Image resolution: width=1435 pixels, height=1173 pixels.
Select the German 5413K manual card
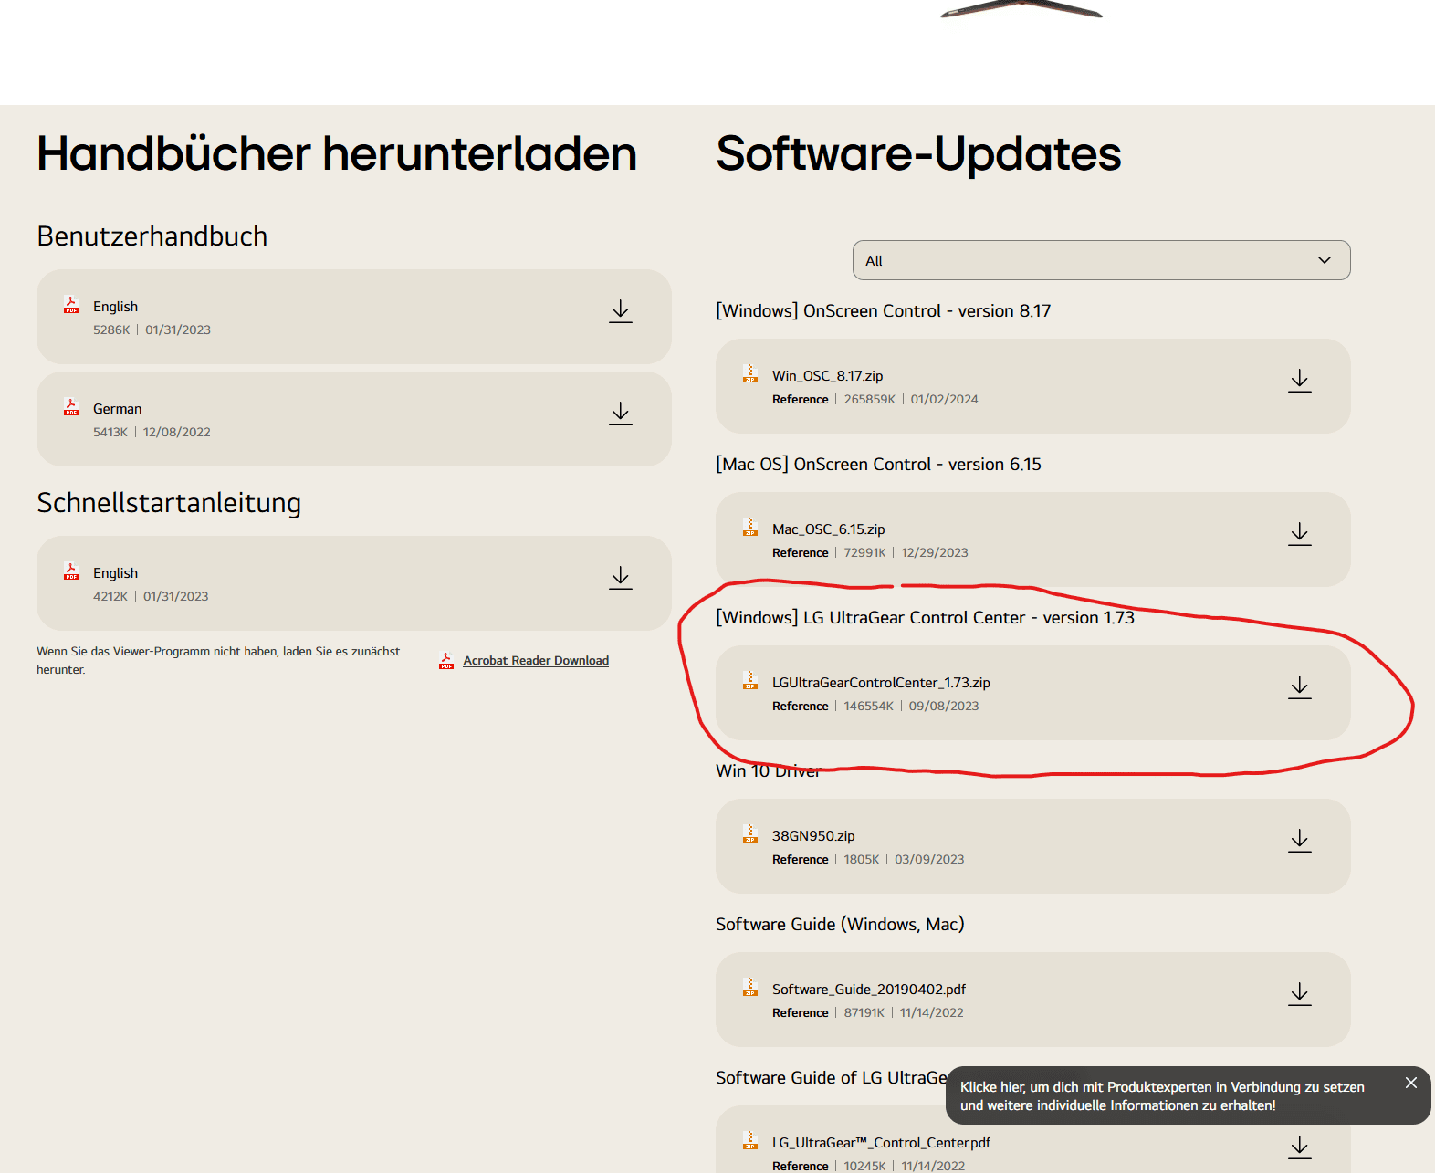click(354, 419)
